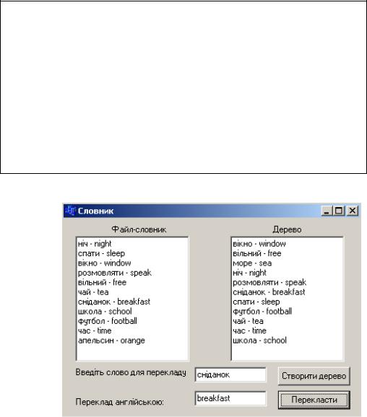Viewport: 367px width, 417px height.
Task: Focus the word-to-translate input containing сніданок
Action: 230,374
